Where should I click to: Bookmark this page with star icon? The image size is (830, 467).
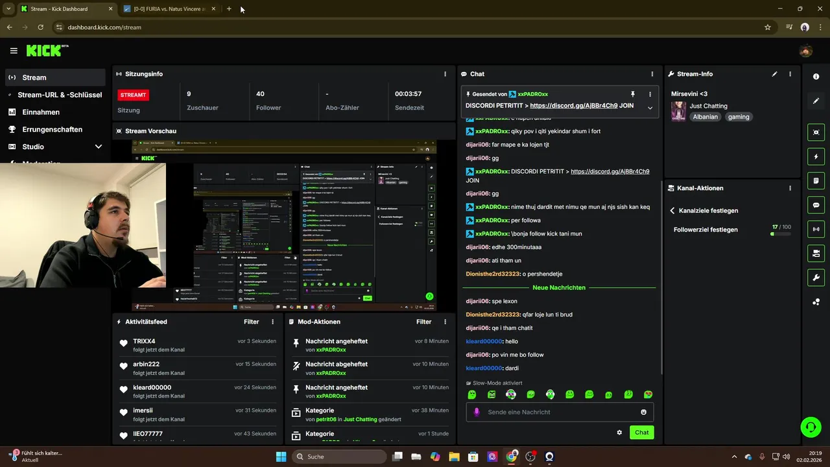pos(768,27)
